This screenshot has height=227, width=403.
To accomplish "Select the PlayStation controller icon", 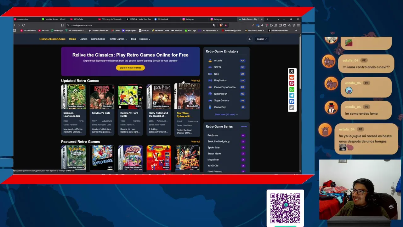I will coord(210,80).
